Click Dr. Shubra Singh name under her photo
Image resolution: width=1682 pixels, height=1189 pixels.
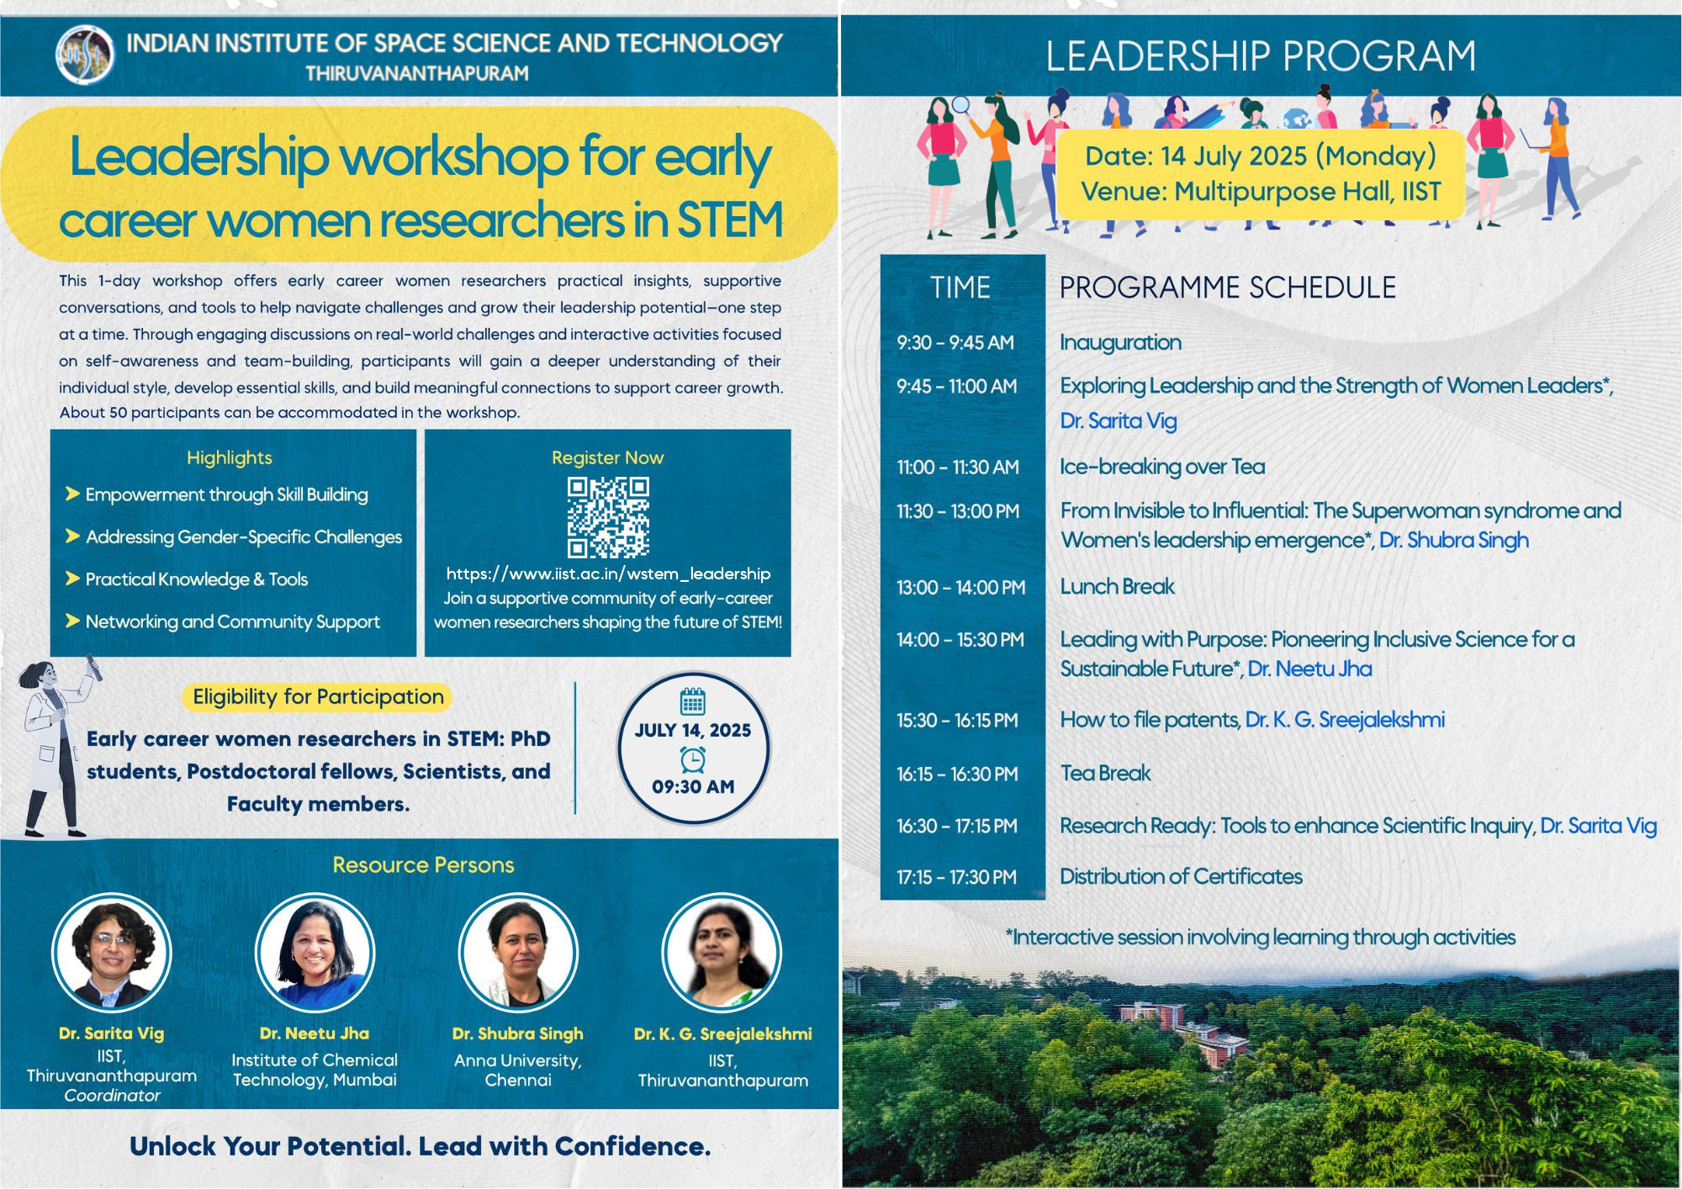[x=518, y=1033]
